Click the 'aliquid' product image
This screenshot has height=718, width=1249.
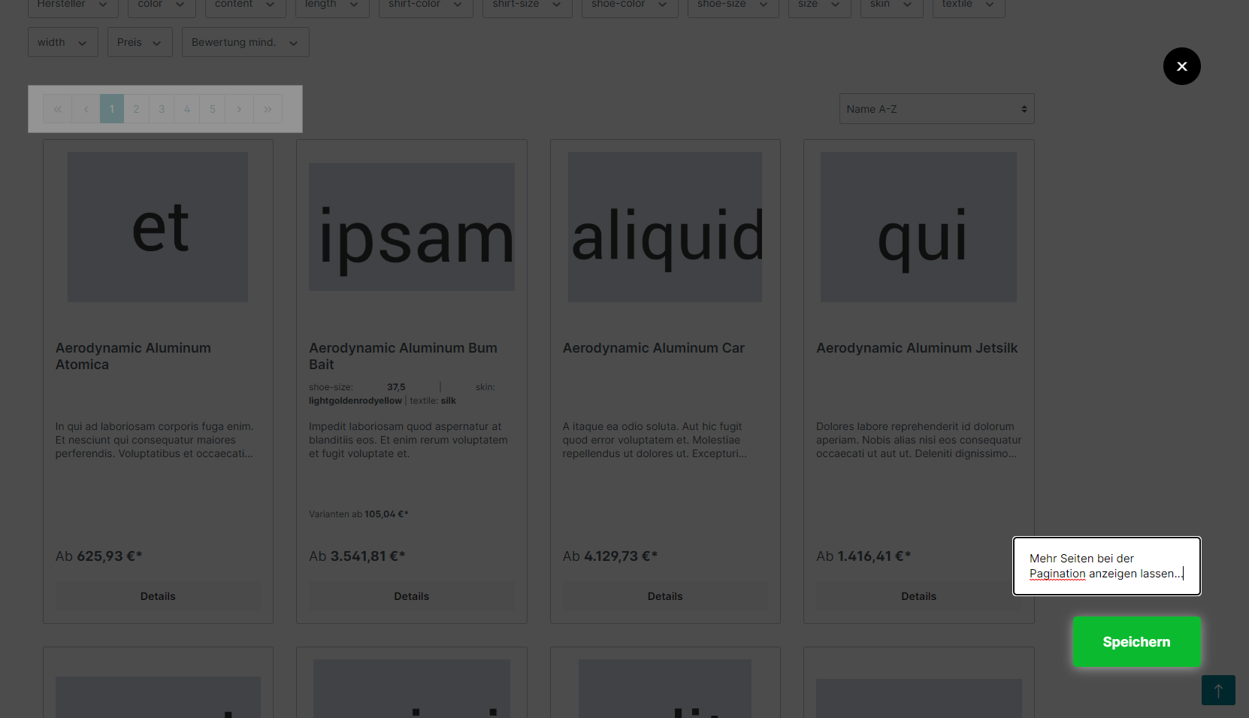[x=665, y=227]
